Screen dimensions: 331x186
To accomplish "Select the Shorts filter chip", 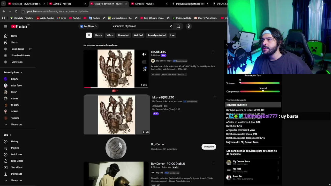I will click(98, 35).
